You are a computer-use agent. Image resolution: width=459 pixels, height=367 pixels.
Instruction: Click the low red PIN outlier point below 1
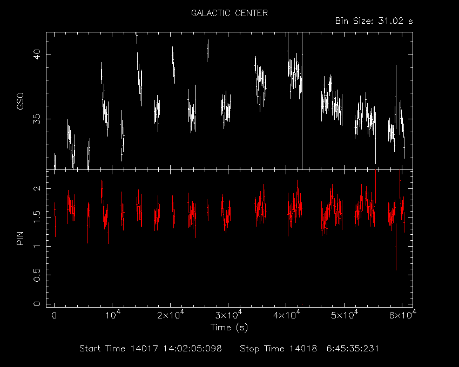pos(396,247)
